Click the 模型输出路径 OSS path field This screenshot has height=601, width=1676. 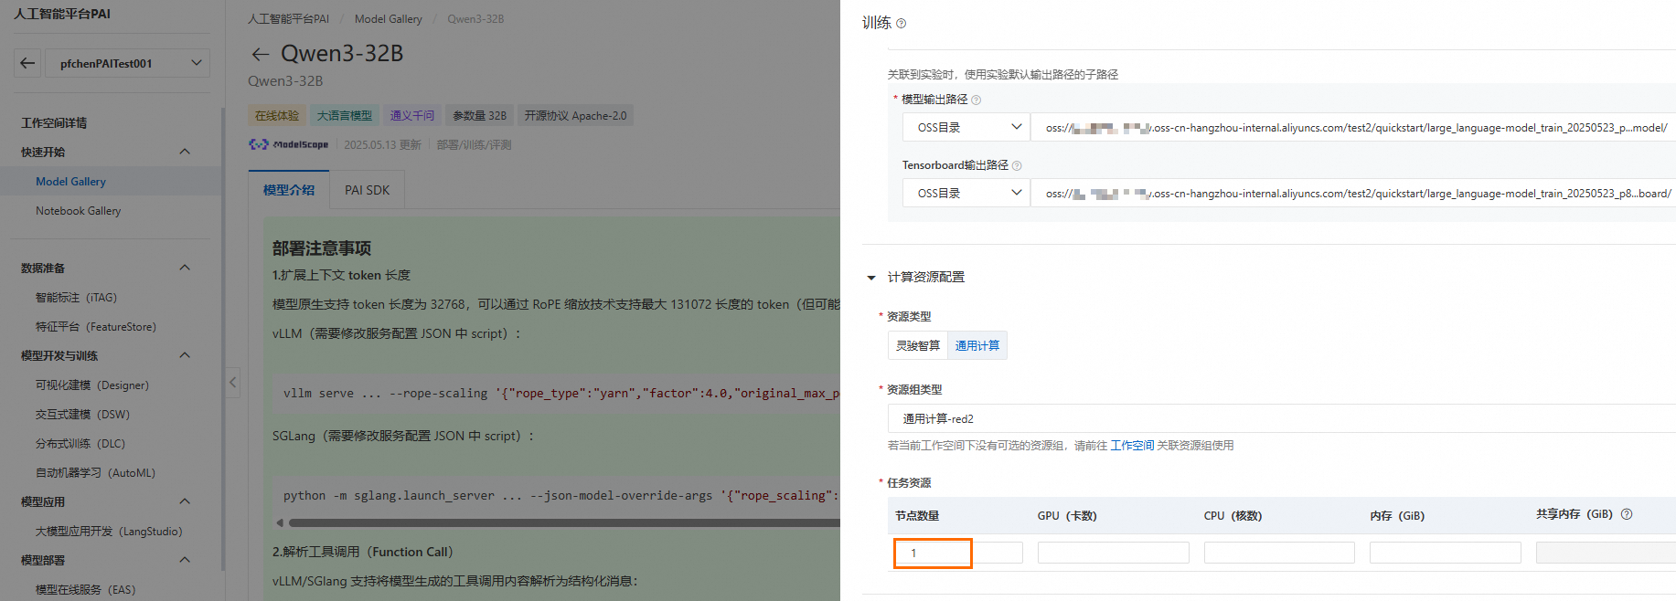pos(1353,128)
